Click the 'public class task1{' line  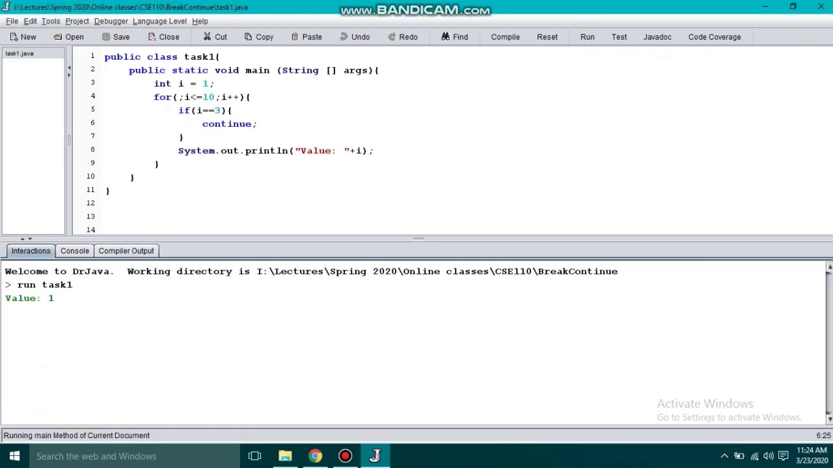162,57
